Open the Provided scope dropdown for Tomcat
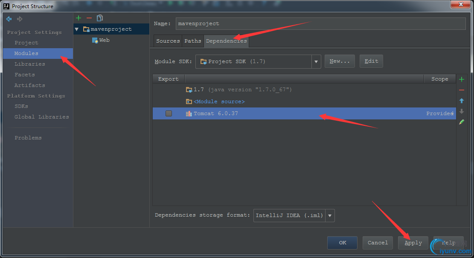The width and height of the screenshot is (474, 258). pos(452,113)
